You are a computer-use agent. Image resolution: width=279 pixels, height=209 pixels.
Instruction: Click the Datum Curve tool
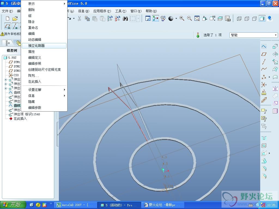pyautogui.click(x=264, y=69)
